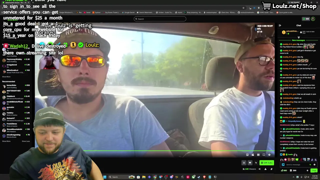Show hidden system tray icons

pos(294,177)
